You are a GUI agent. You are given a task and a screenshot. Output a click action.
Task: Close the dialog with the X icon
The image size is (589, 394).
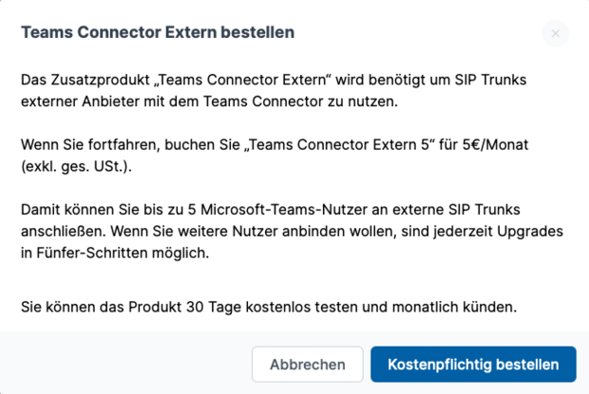point(555,34)
